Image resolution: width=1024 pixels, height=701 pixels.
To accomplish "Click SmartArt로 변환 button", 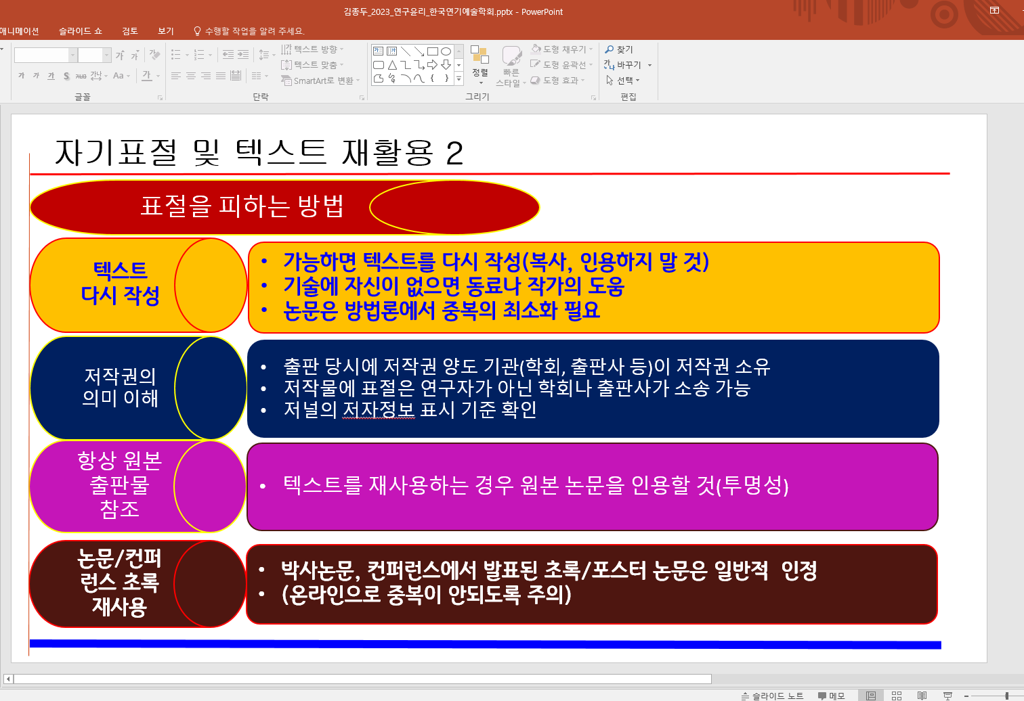I will [322, 81].
